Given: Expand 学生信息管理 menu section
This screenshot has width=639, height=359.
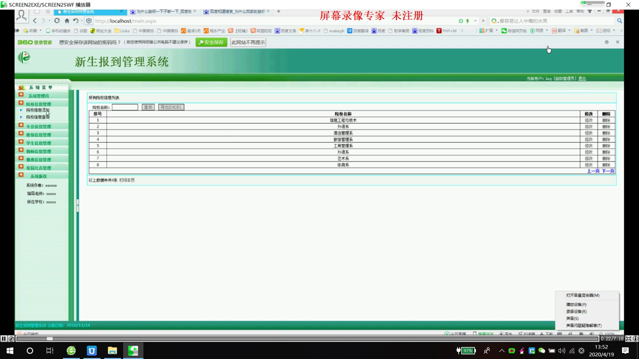Looking at the screenshot, I should pyautogui.click(x=38, y=143).
